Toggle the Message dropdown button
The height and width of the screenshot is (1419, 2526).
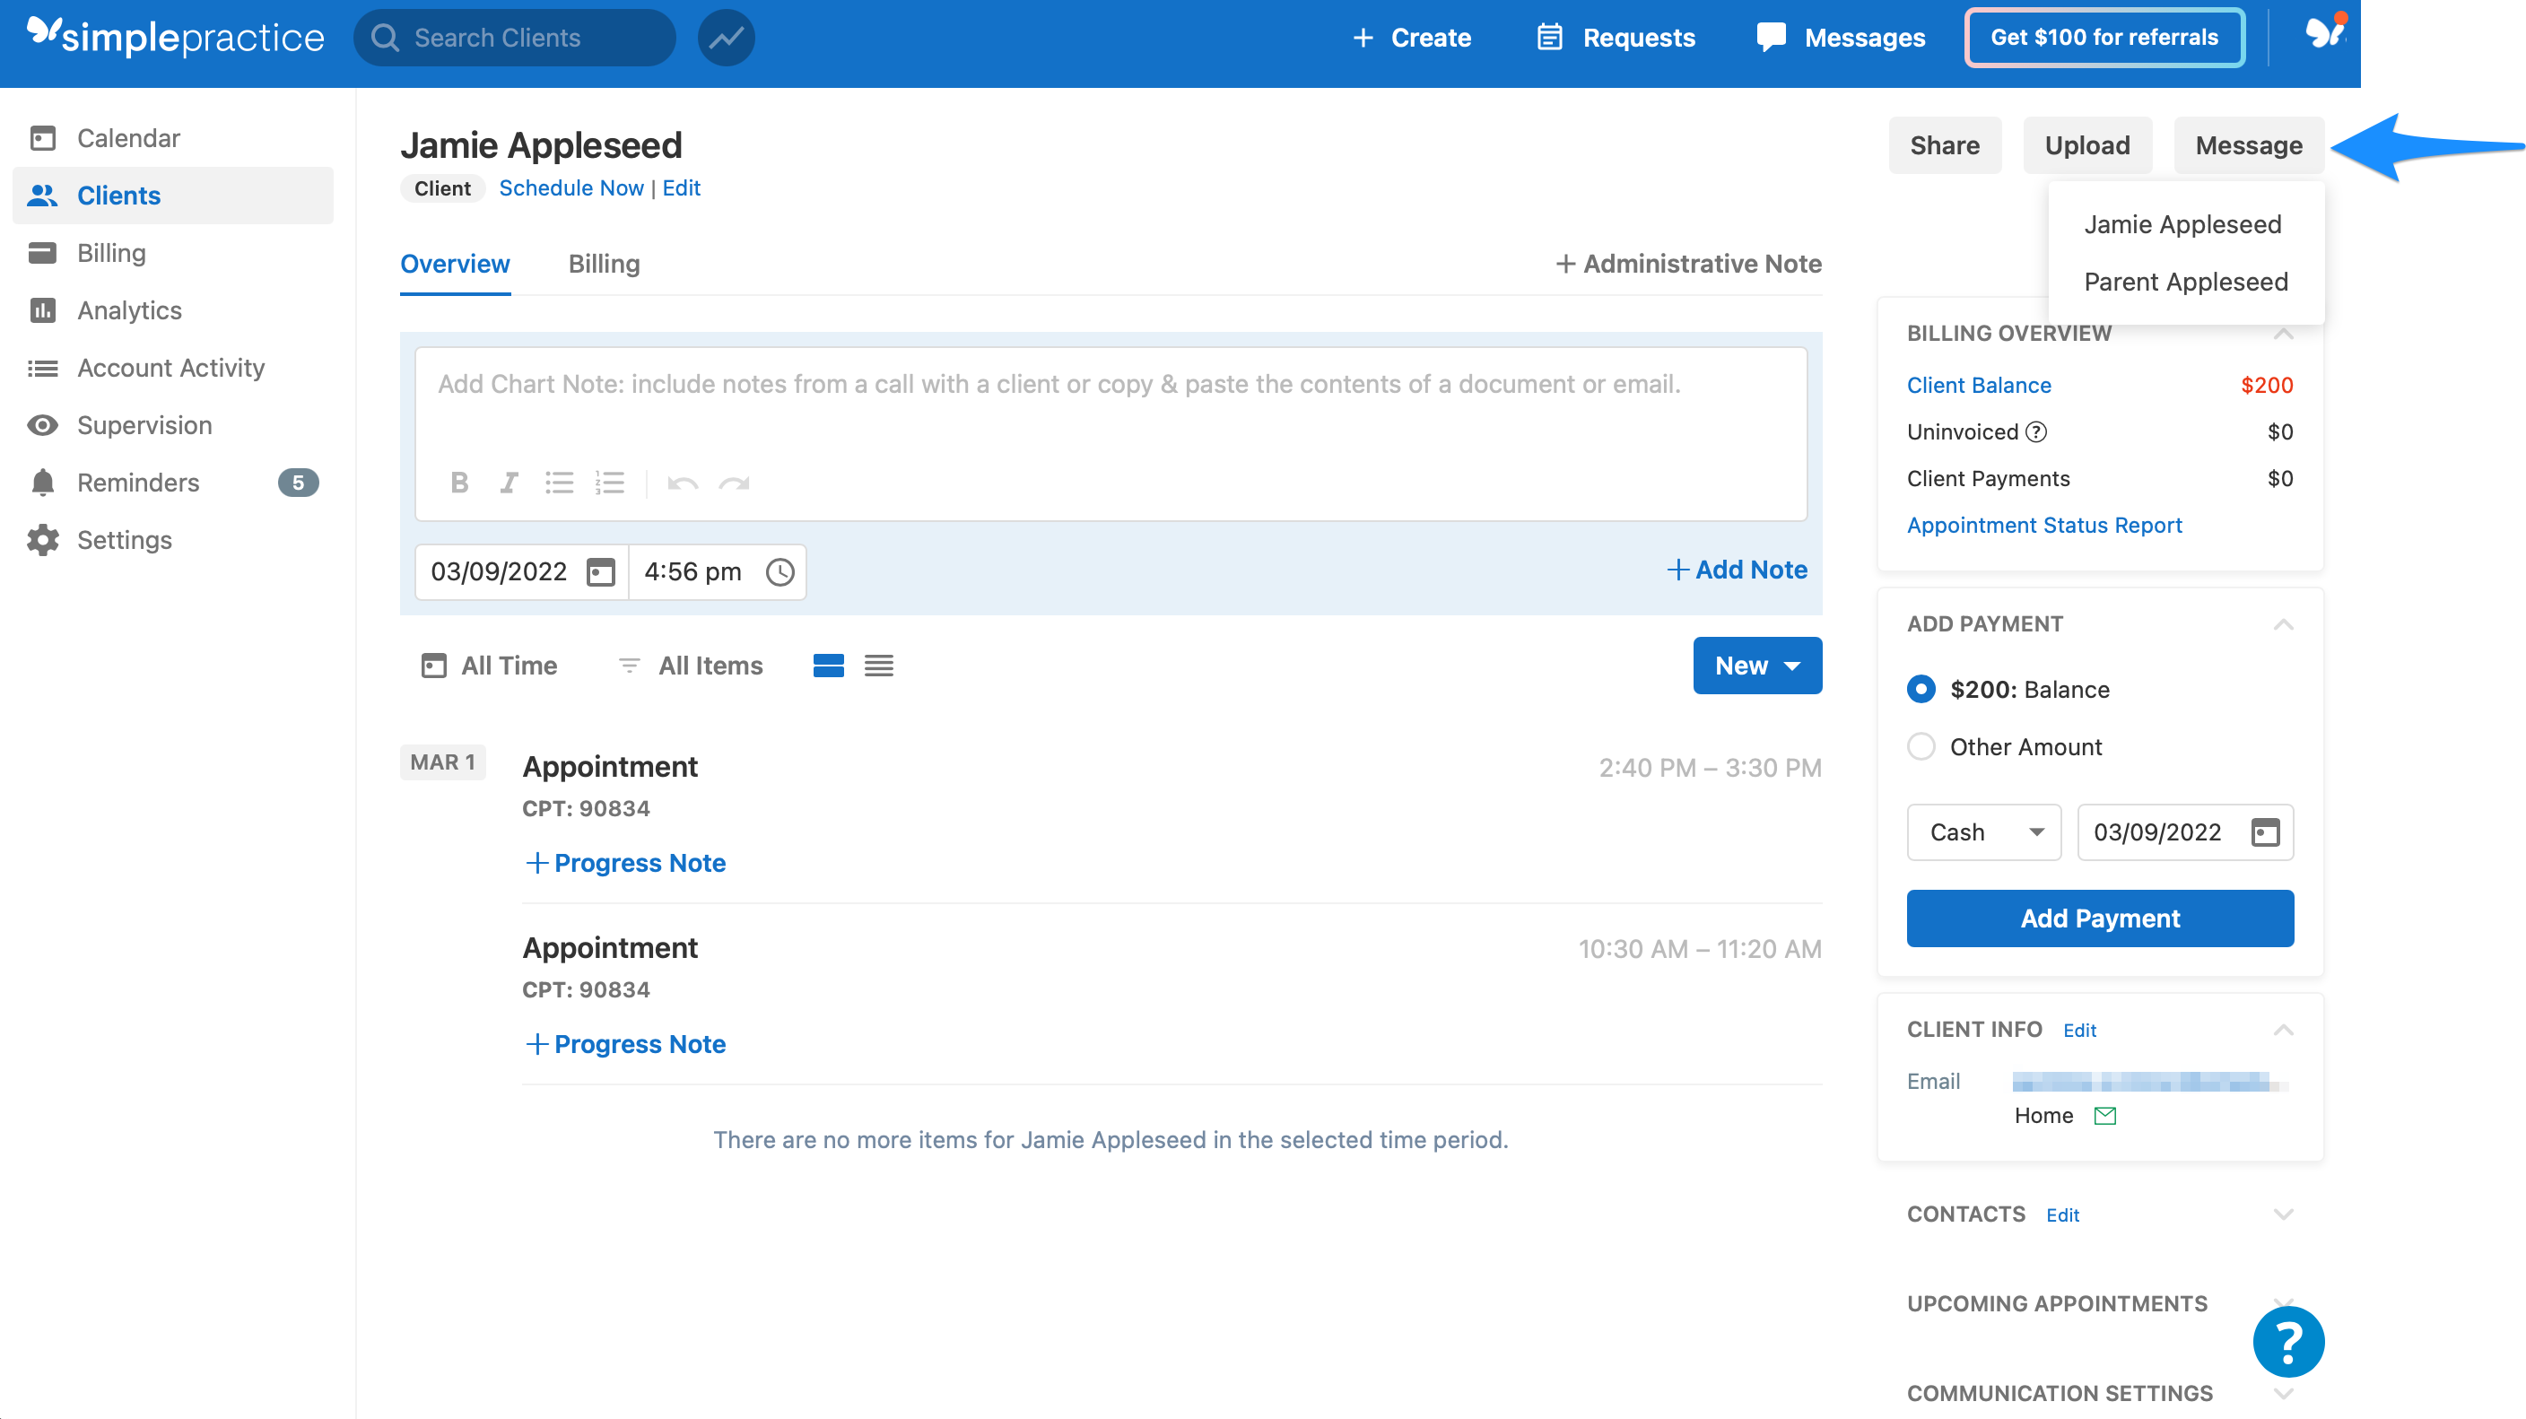[2249, 145]
